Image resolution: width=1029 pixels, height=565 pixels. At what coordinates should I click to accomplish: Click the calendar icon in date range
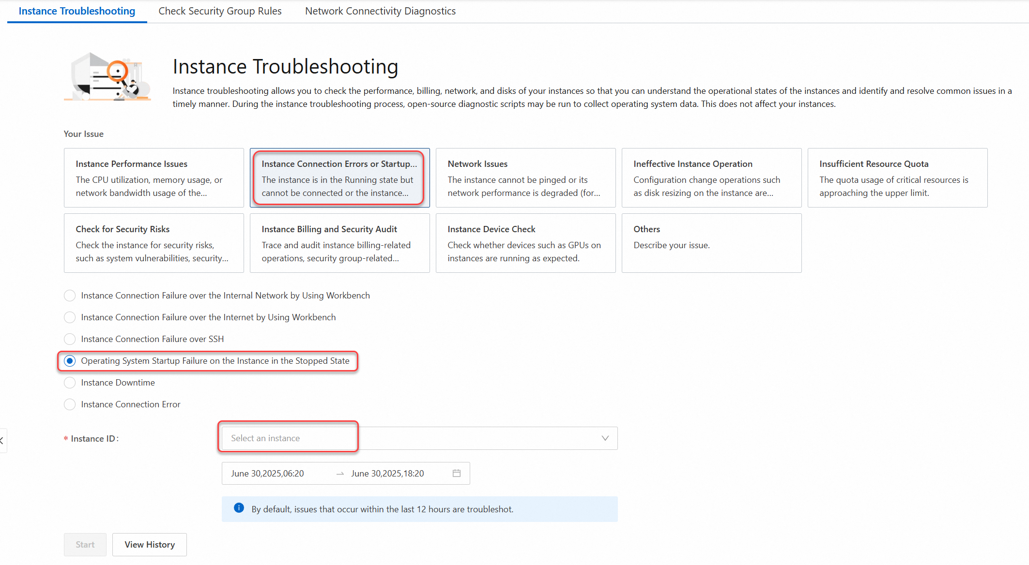456,473
